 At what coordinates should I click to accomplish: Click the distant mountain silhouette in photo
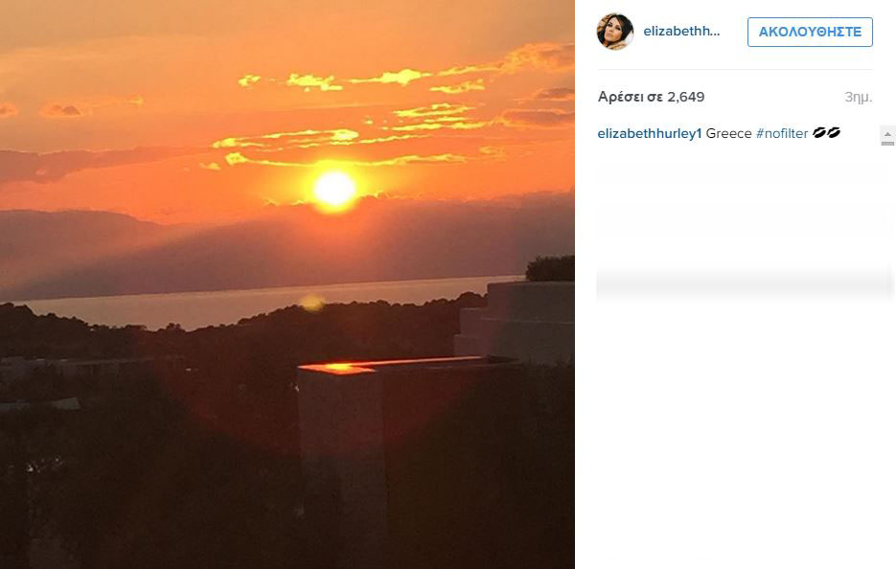tap(257, 251)
